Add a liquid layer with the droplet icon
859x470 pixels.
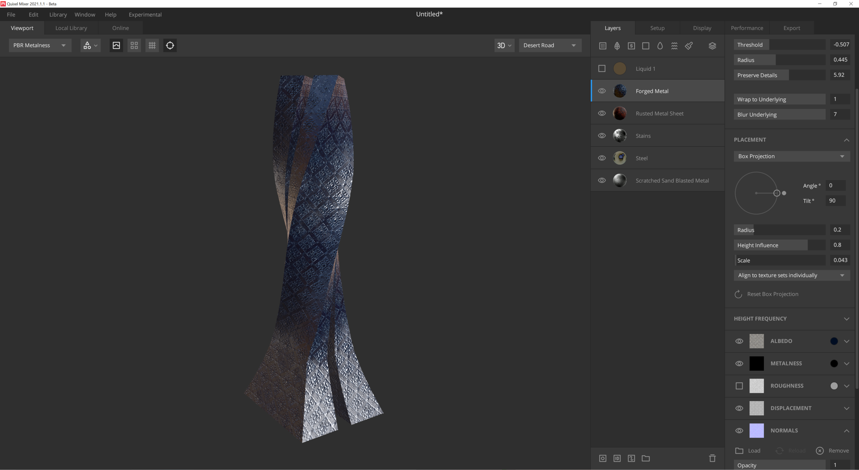(x=660, y=46)
